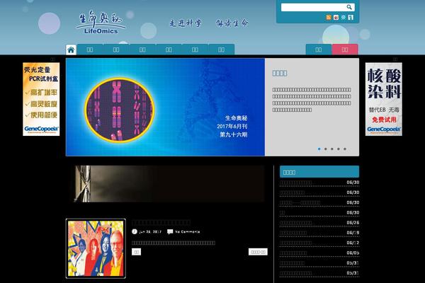This screenshot has width=425, height=283.
Task: Open the No Comments link
Action: point(187,231)
